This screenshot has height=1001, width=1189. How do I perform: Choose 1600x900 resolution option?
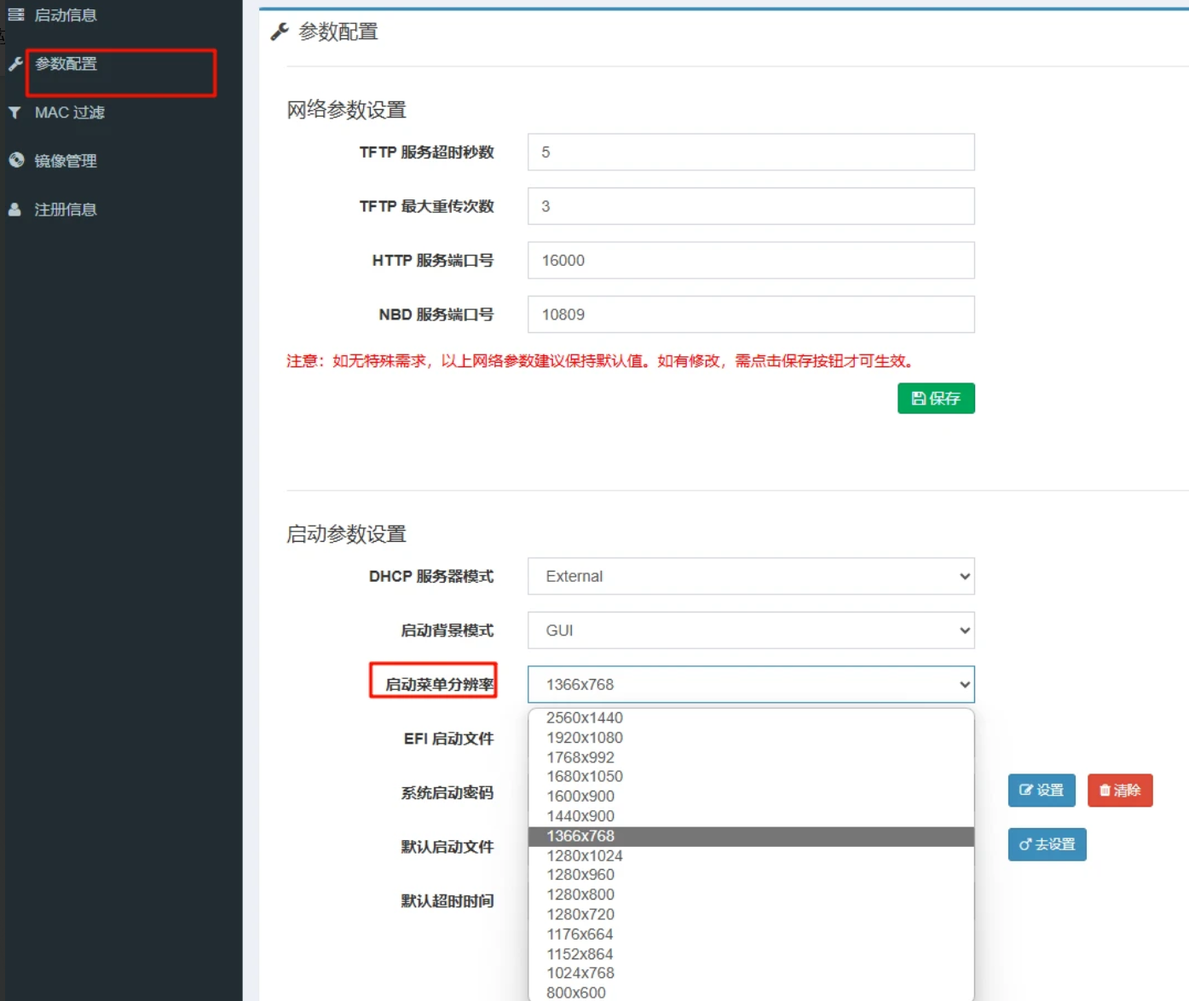pyautogui.click(x=751, y=797)
